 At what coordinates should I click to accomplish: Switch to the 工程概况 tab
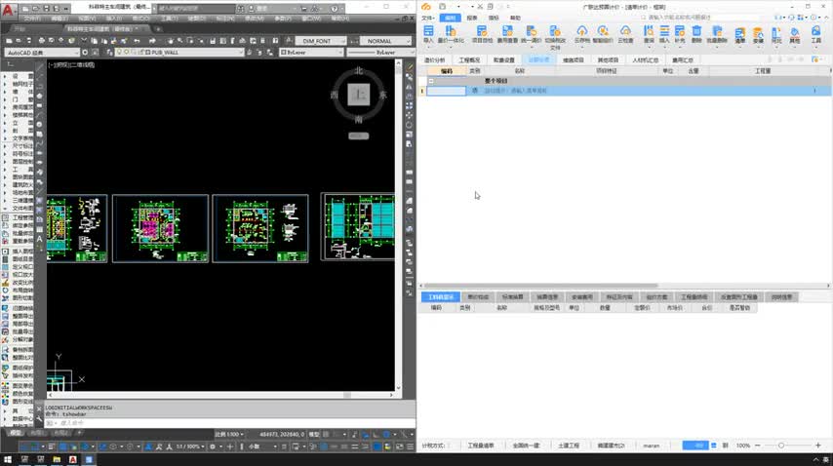469,60
